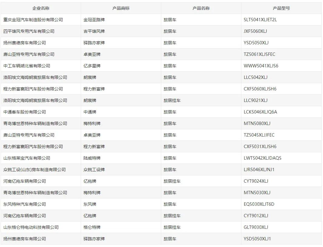Select model number LLC9021XLJ
The image size is (323, 247).
click(255, 100)
